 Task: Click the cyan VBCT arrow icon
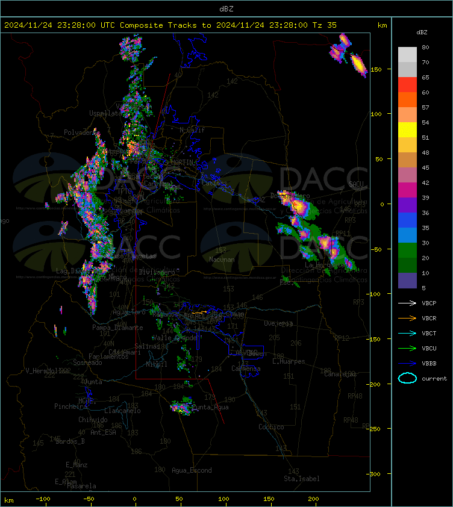[x=407, y=333]
